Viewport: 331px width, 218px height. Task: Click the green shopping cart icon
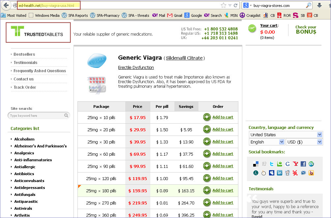[x=252, y=29]
